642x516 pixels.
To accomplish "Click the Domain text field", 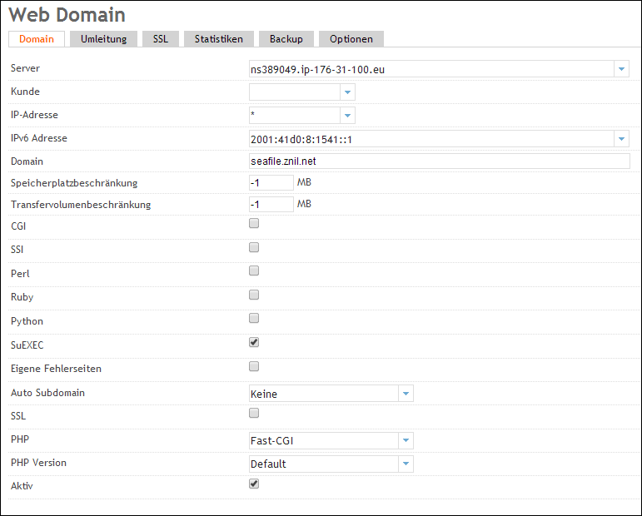I will click(439, 161).
